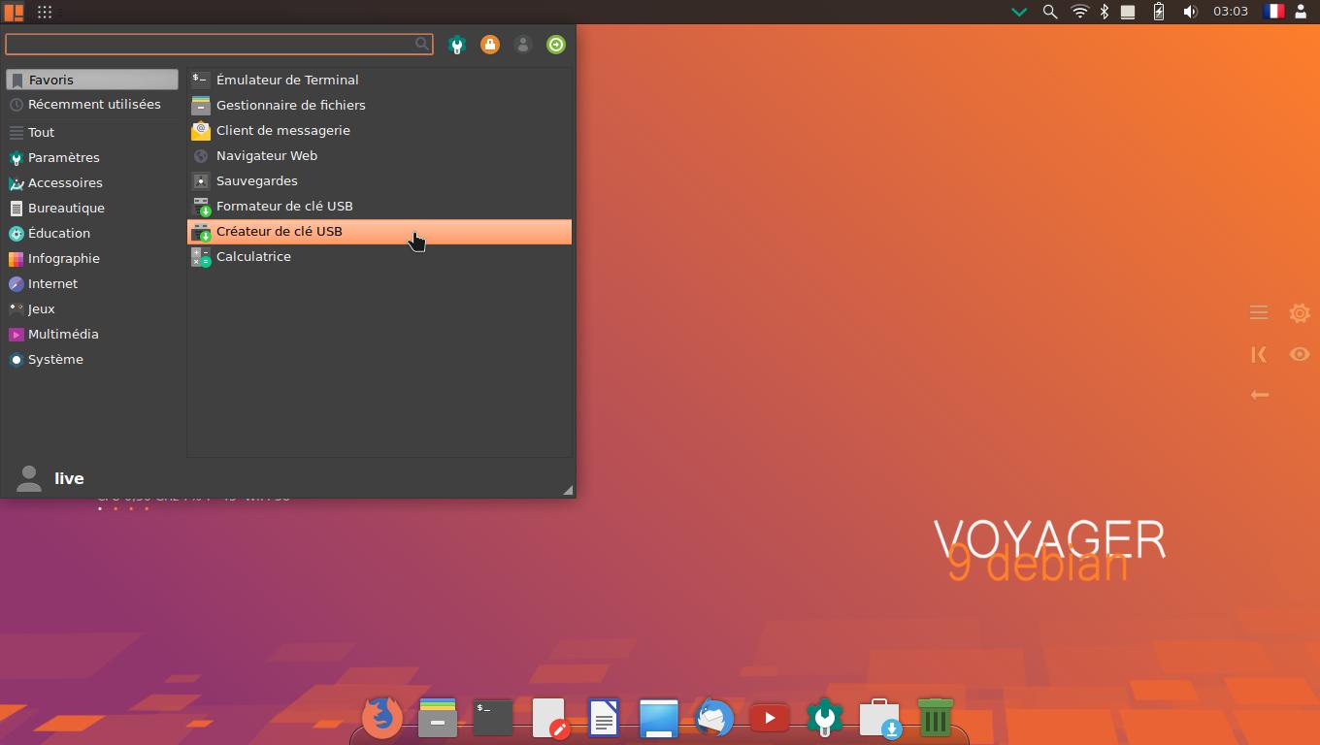Click the green logout icon
The width and height of the screenshot is (1320, 745).
pyautogui.click(x=556, y=45)
